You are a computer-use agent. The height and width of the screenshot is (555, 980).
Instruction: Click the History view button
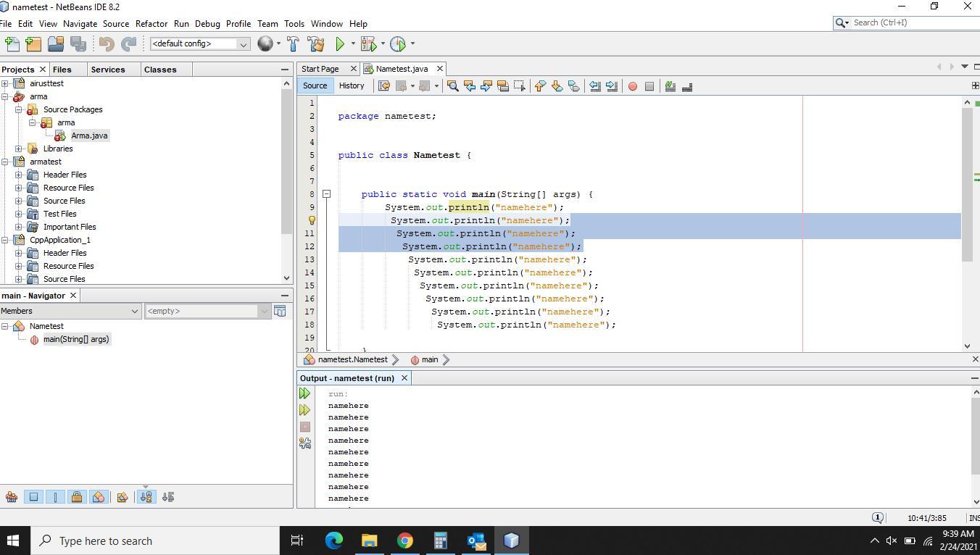pyautogui.click(x=352, y=85)
